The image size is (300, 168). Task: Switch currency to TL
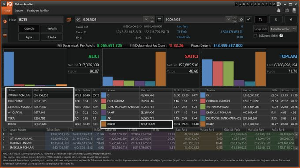(x=261, y=19)
